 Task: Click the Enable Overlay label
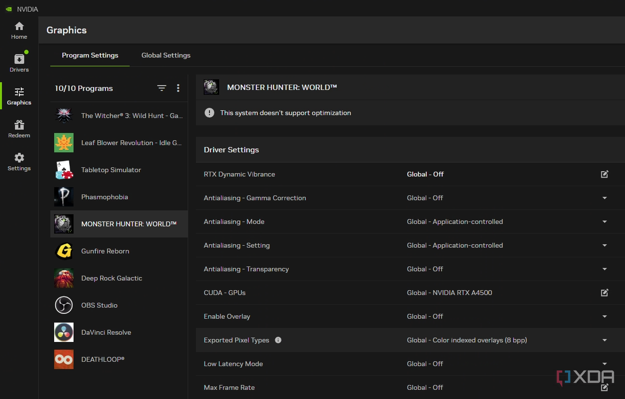pos(227,316)
